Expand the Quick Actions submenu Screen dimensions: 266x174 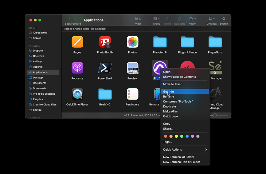pos(185,149)
